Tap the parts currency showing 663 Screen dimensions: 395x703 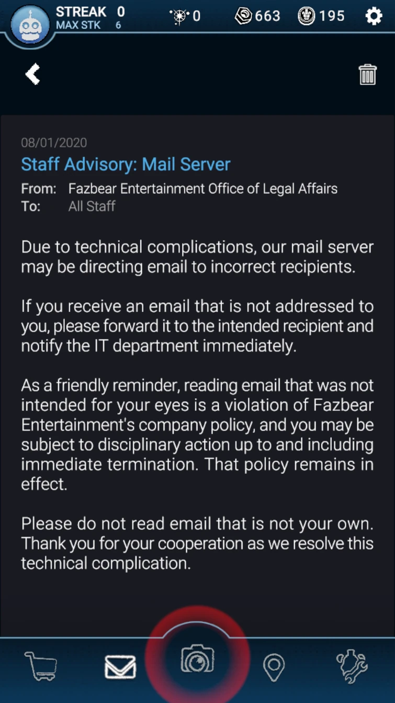[258, 16]
